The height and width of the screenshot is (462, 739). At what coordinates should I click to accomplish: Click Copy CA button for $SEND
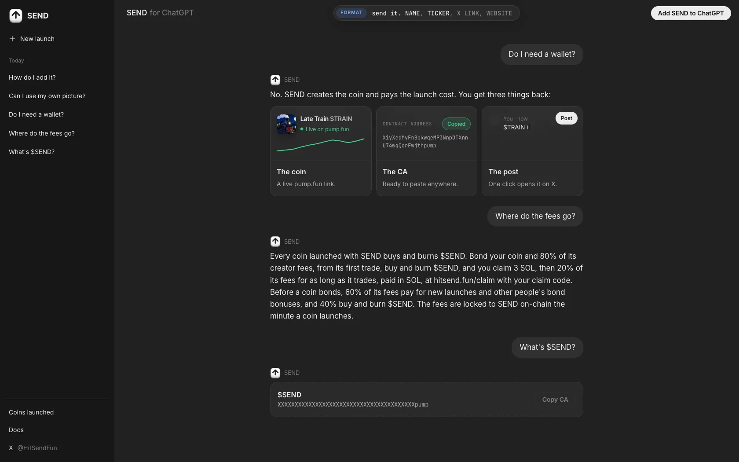pyautogui.click(x=555, y=400)
